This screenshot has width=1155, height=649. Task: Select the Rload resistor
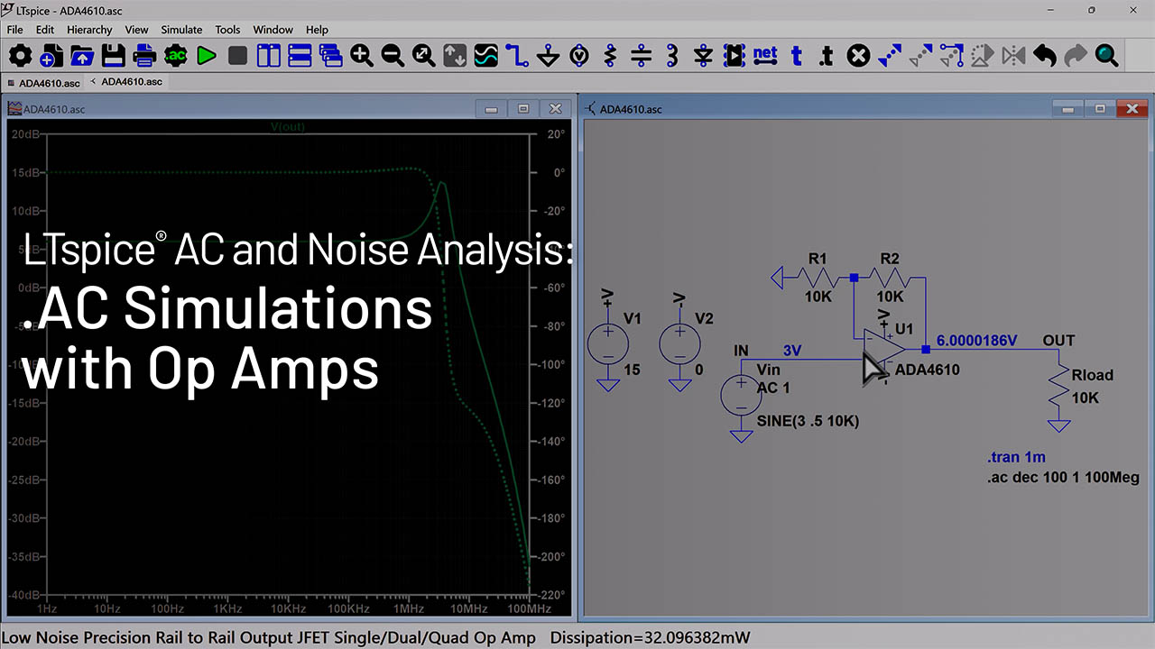(1058, 386)
